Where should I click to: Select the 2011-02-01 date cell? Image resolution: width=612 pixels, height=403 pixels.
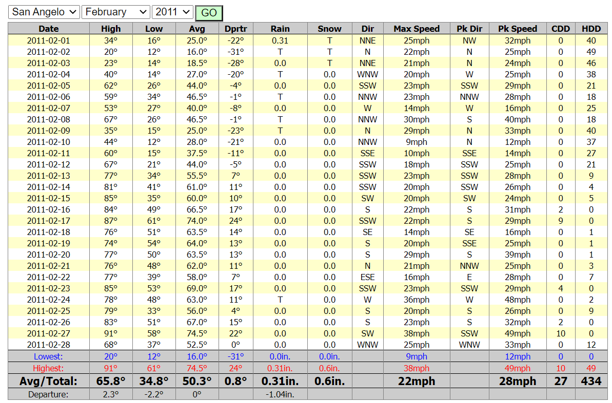click(x=49, y=40)
